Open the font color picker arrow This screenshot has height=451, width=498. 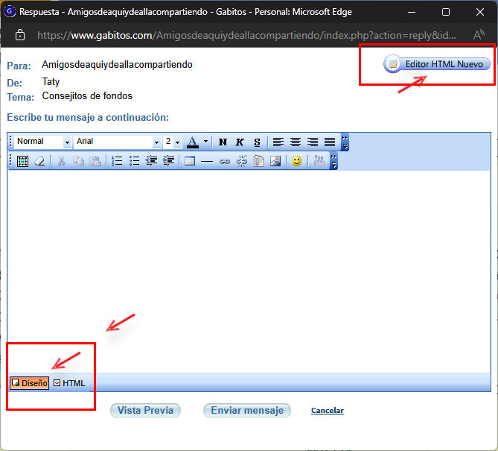(x=205, y=142)
